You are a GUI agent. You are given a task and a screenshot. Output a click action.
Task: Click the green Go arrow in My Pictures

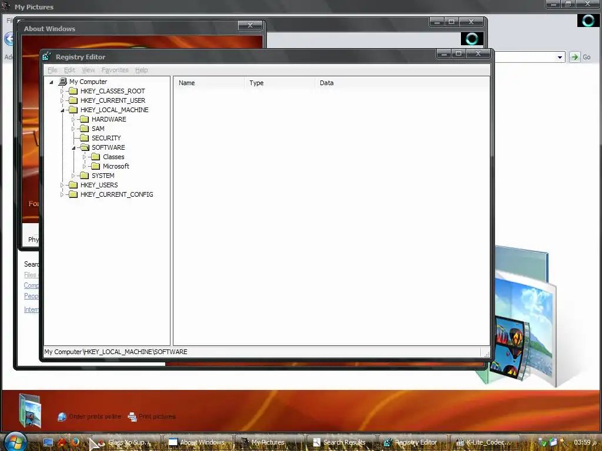click(x=574, y=57)
